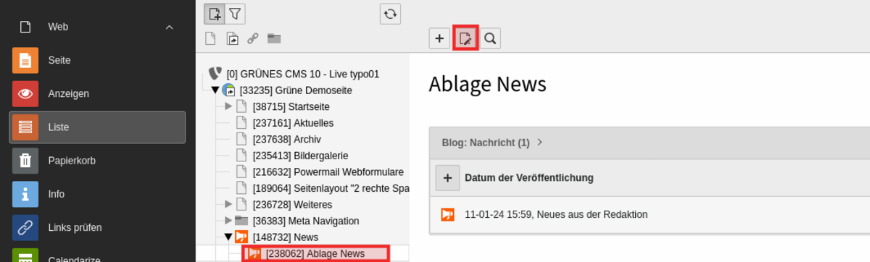This screenshot has width=870, height=262.
Task: Click the News folder tree icon
Action: click(242, 237)
